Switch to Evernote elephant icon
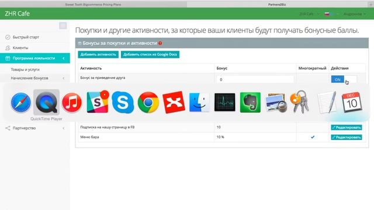 pyautogui.click(x=250, y=103)
